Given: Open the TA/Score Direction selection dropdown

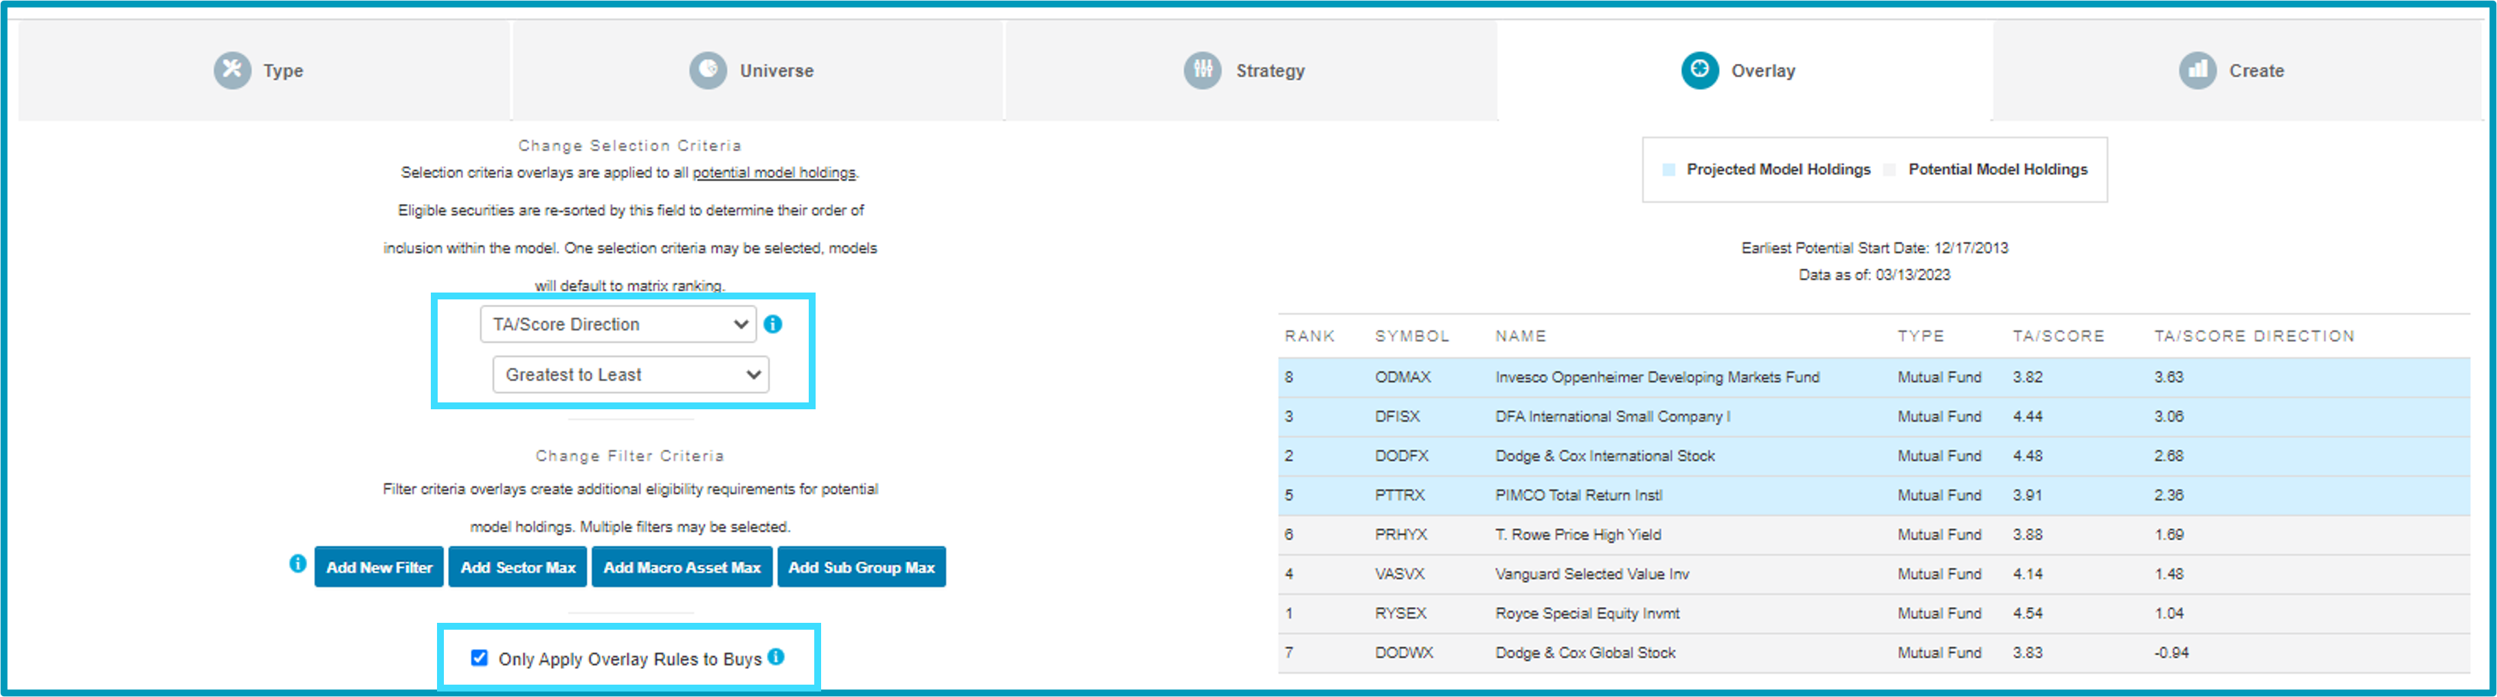Looking at the screenshot, I should (x=618, y=324).
